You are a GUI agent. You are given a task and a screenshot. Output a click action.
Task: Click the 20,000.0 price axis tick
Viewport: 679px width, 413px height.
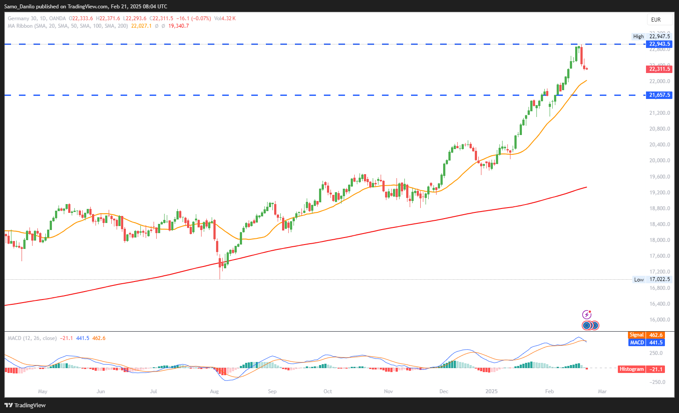tap(660, 161)
